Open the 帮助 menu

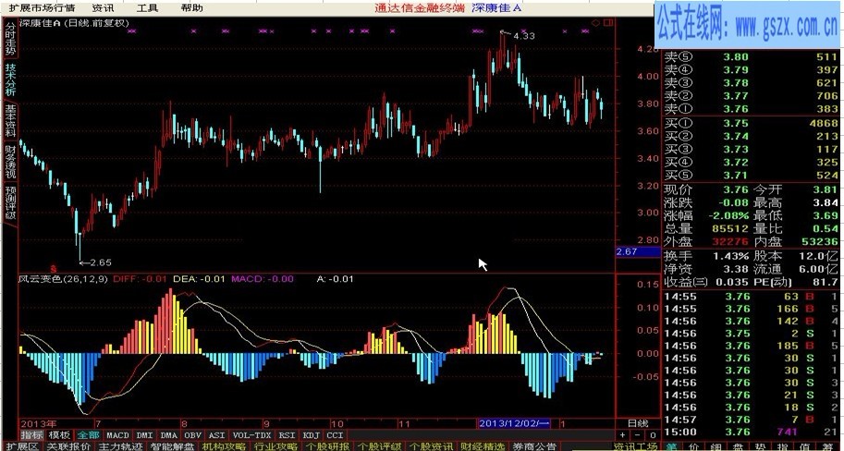tap(191, 8)
